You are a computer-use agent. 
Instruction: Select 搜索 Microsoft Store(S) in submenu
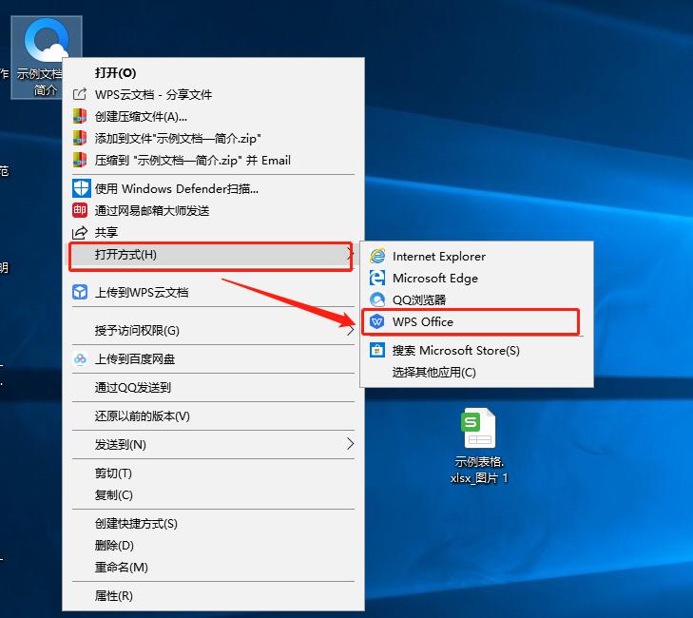[477, 350]
